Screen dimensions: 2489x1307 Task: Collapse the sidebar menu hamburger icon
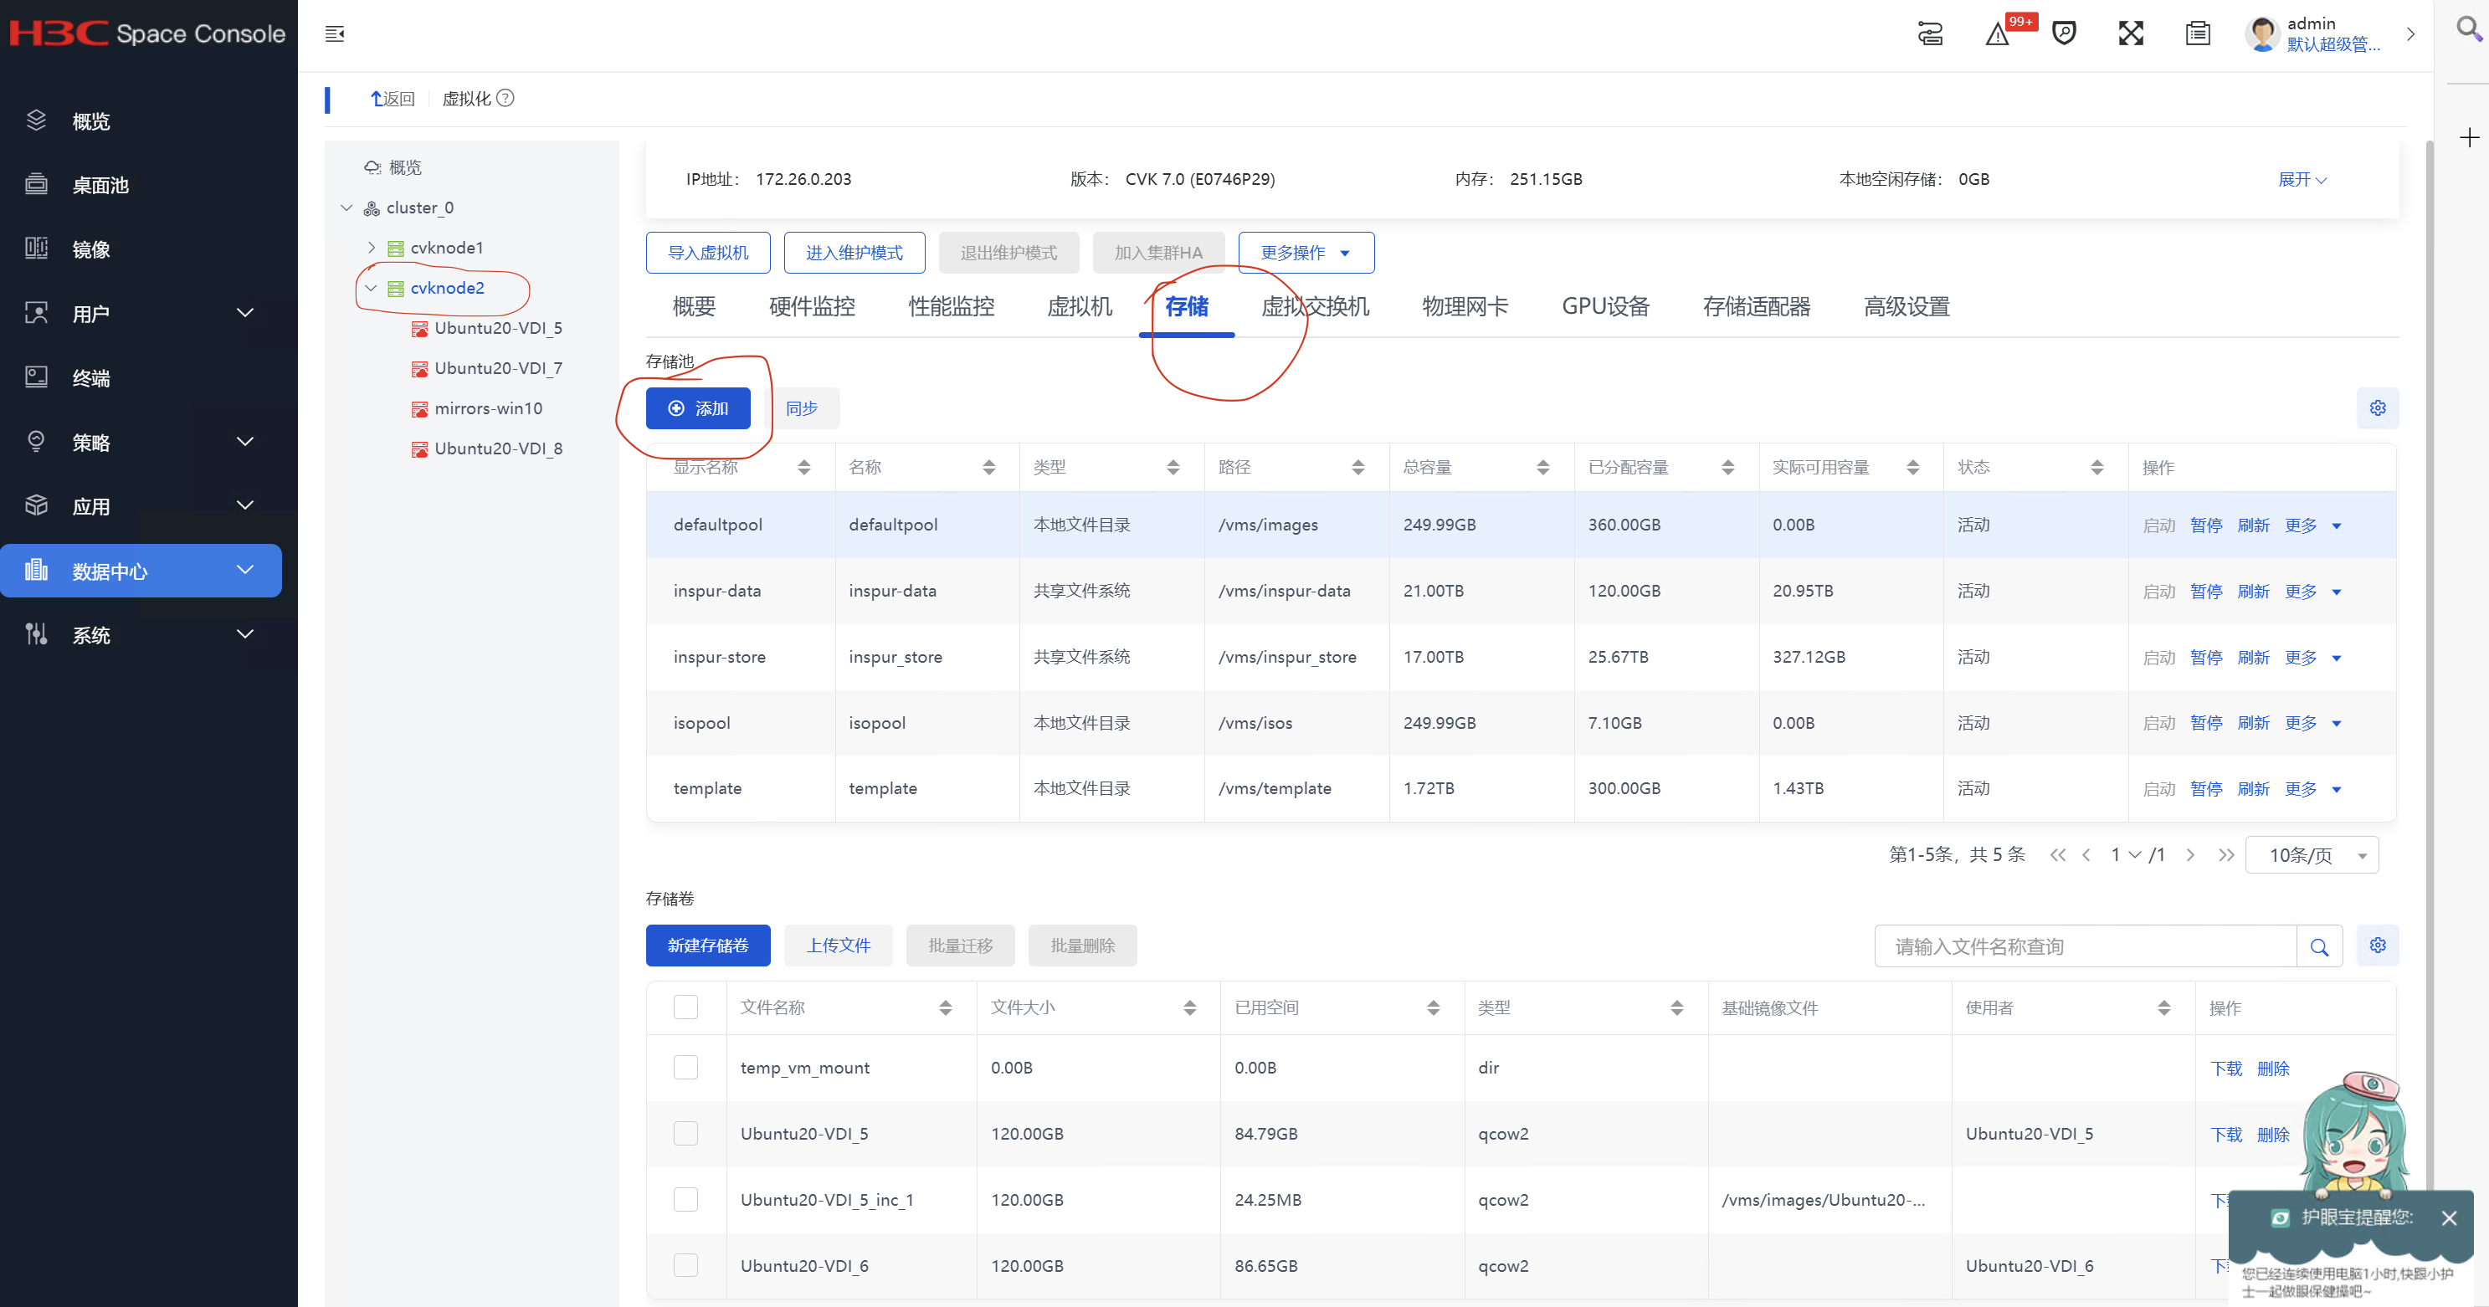pos(334,33)
